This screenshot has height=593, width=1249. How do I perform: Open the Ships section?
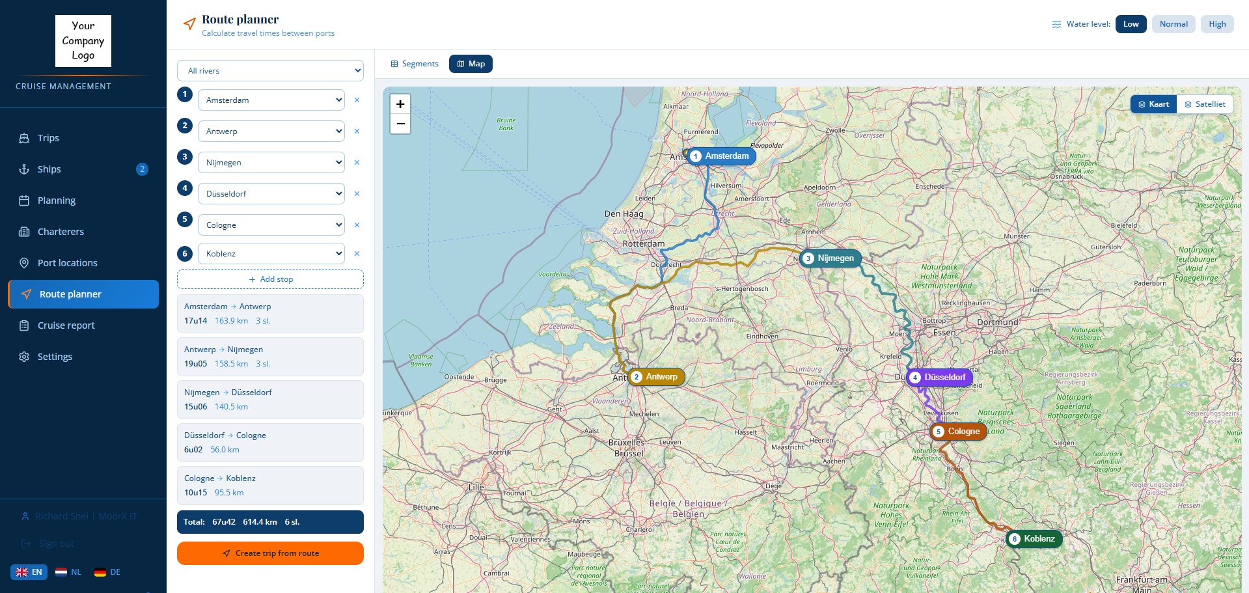click(83, 169)
